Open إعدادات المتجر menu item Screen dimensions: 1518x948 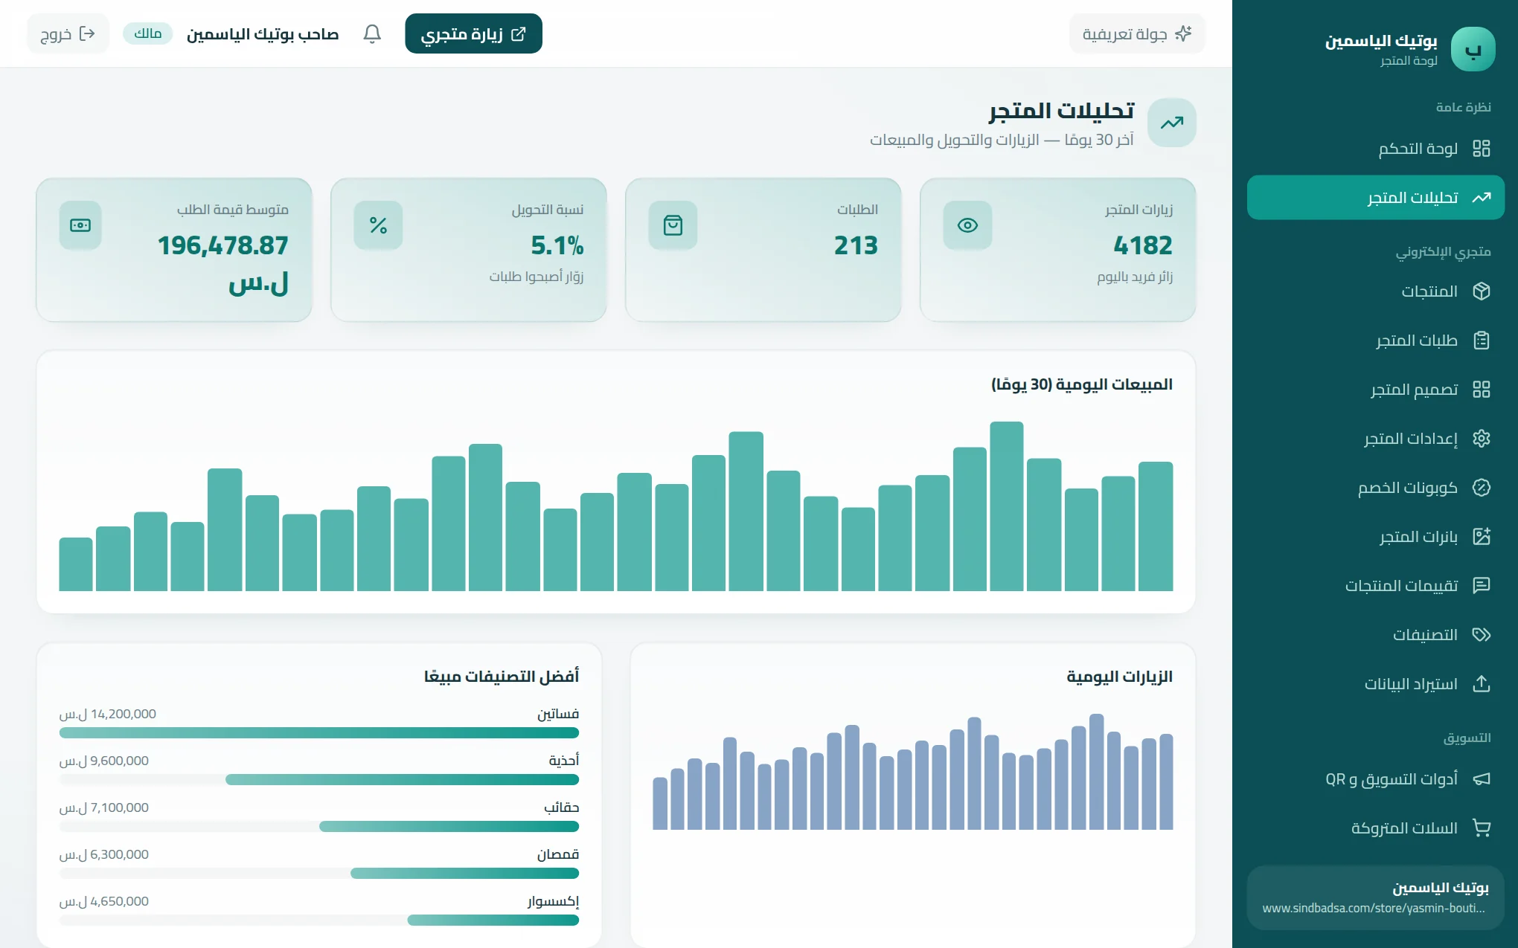[1376, 439]
